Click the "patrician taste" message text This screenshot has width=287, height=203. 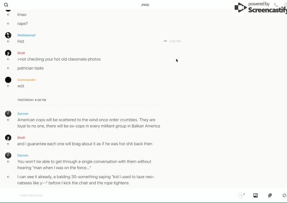pos(30,68)
